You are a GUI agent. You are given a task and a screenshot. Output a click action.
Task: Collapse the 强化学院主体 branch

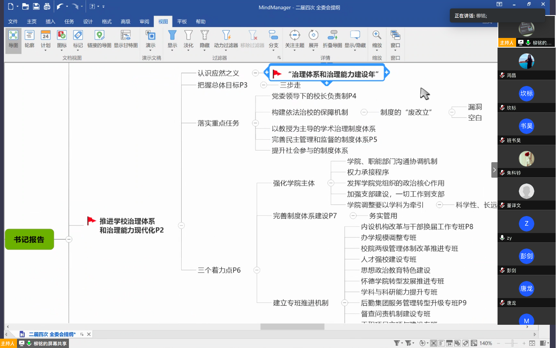331,183
